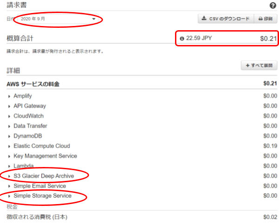
Task: Click the すべて展開 expand all button
Action: (x=259, y=65)
